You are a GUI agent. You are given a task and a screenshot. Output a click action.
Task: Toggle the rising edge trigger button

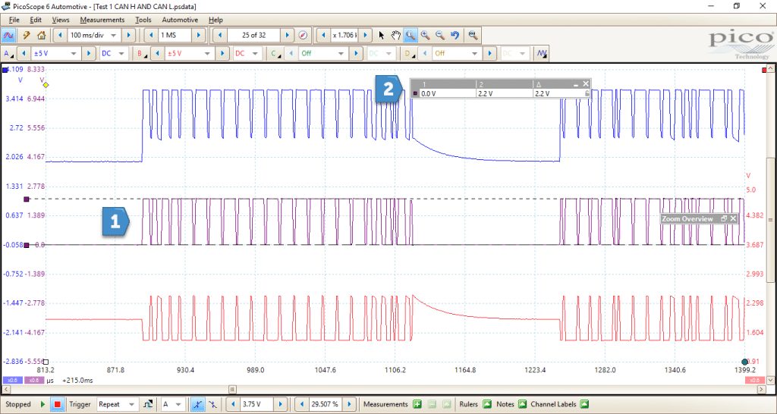coord(197,404)
